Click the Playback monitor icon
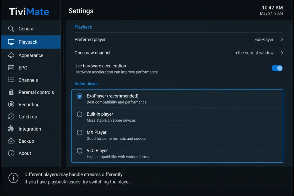Viewport: 294px width, 196px height. [x=11, y=42]
